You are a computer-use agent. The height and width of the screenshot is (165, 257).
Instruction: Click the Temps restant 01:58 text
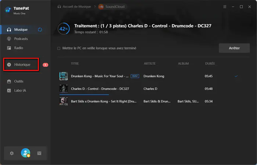pos(91,32)
